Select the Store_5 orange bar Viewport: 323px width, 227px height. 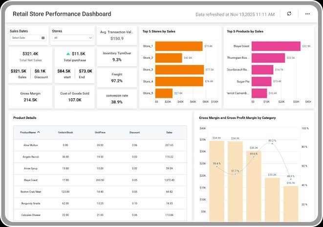point(164,93)
